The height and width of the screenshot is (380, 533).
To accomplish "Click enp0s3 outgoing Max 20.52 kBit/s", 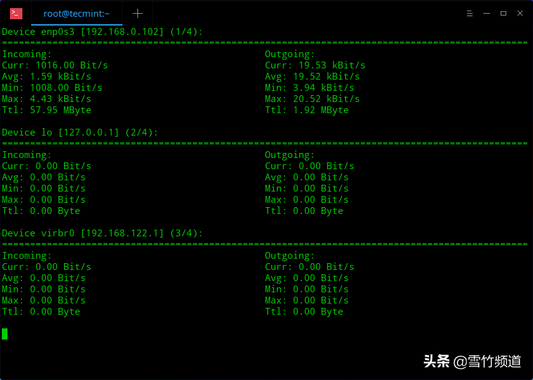I will click(x=312, y=99).
